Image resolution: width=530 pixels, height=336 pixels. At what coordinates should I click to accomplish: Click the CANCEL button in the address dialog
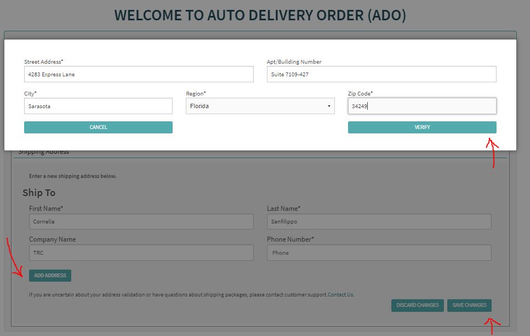click(x=98, y=127)
